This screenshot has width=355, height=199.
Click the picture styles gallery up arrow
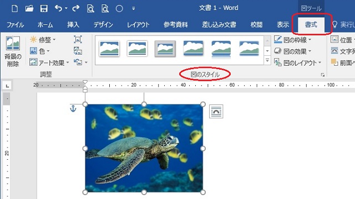[267, 41]
